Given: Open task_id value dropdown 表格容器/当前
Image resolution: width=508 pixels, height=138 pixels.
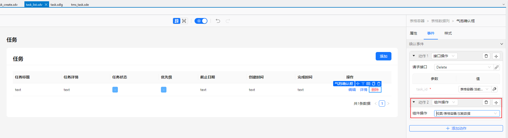Looking at the screenshot, I should (x=475, y=89).
